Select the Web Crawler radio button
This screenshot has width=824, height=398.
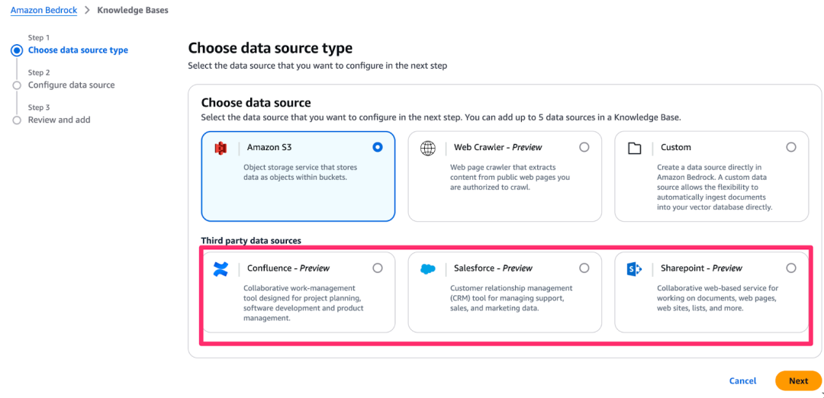tap(584, 147)
